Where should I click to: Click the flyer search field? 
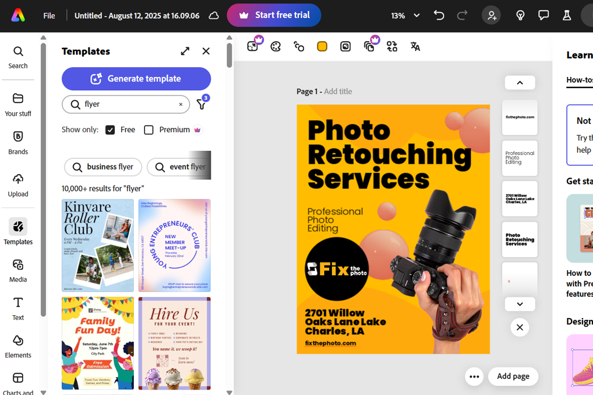[x=126, y=104]
